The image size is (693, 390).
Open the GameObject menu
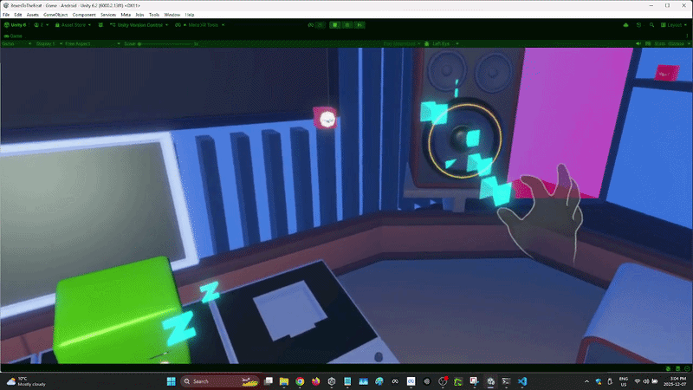click(x=55, y=15)
